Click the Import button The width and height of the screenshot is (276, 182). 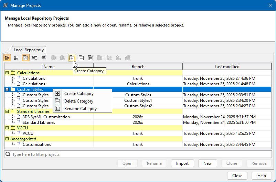point(182,163)
